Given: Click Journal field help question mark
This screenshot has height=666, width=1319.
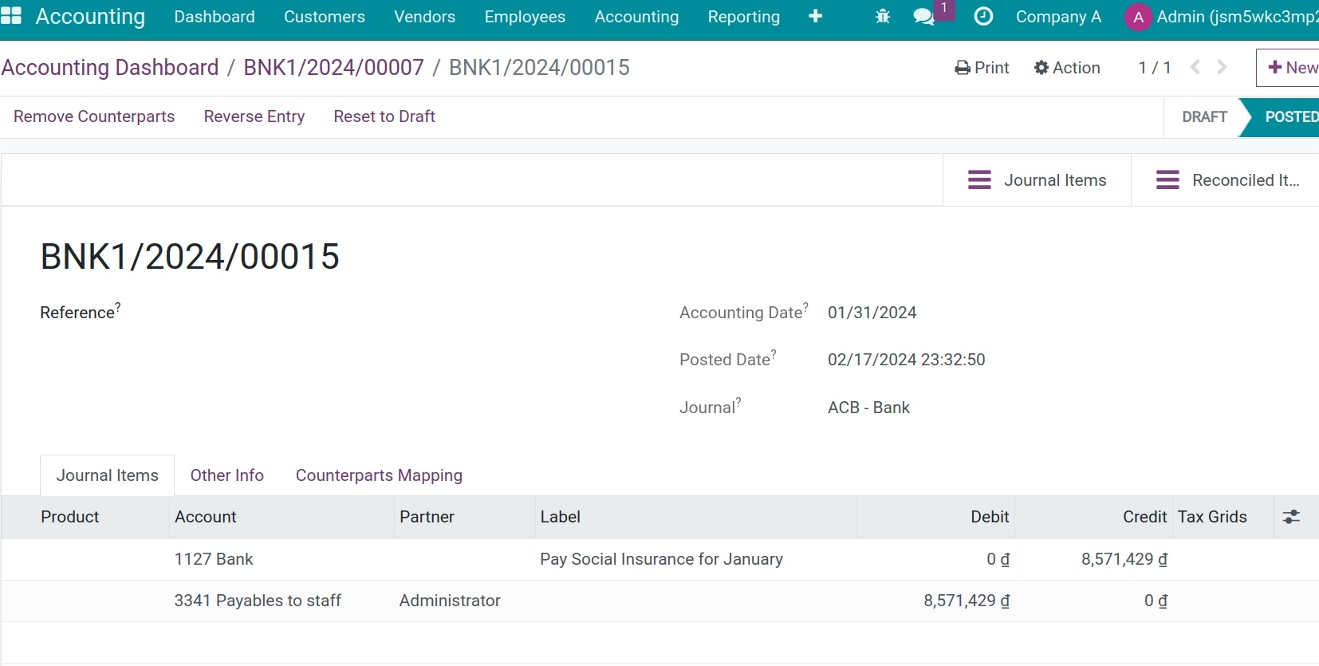Looking at the screenshot, I should [738, 401].
